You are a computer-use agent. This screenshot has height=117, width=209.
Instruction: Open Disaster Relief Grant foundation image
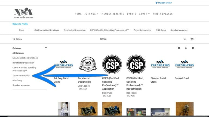tap(160, 64)
